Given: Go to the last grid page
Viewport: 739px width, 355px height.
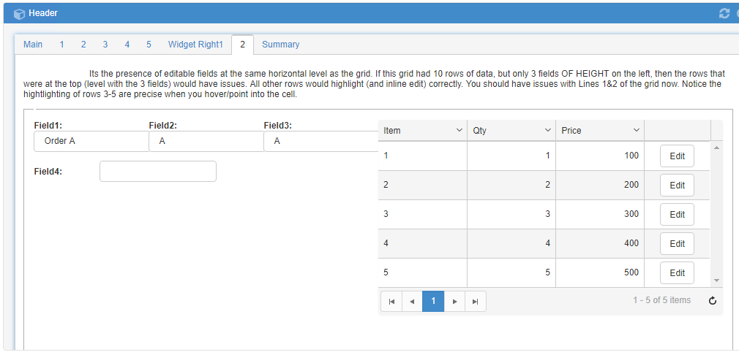Looking at the screenshot, I should point(476,302).
